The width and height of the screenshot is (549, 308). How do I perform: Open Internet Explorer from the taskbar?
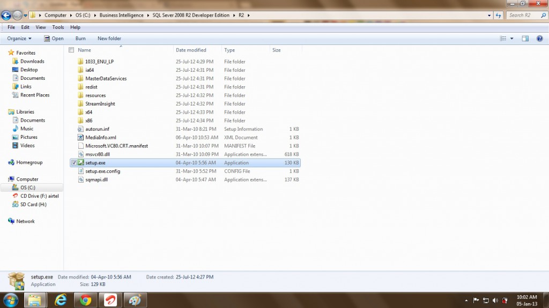point(61,300)
